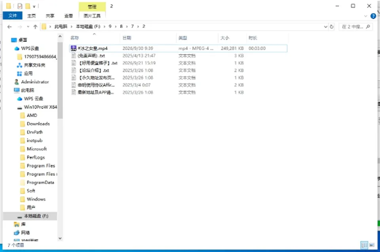Open the address bar history dropdown

click(325, 27)
